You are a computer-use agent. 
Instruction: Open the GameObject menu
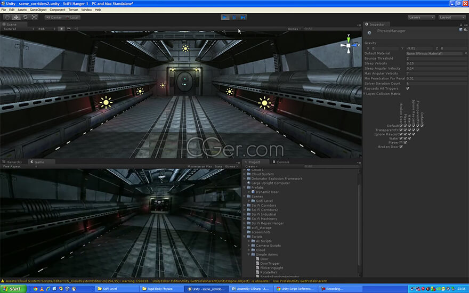tap(38, 10)
